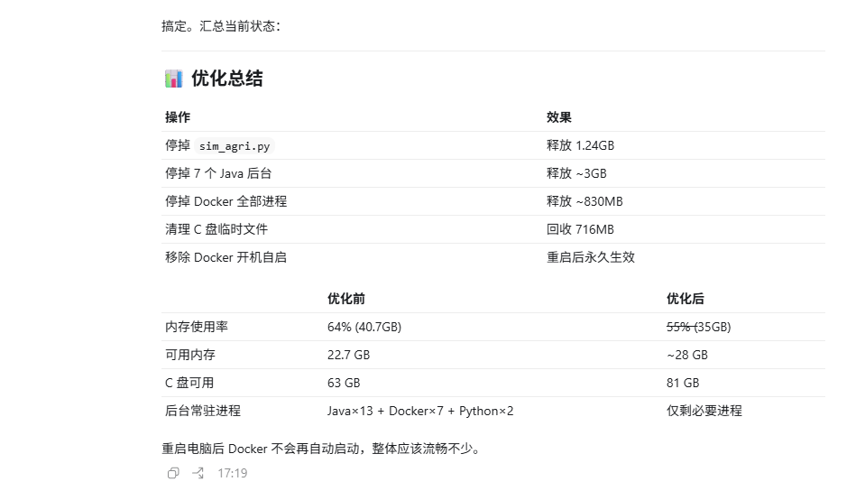Click the 效果 column header
Viewport: 865px width, 491px height.
pyautogui.click(x=559, y=117)
